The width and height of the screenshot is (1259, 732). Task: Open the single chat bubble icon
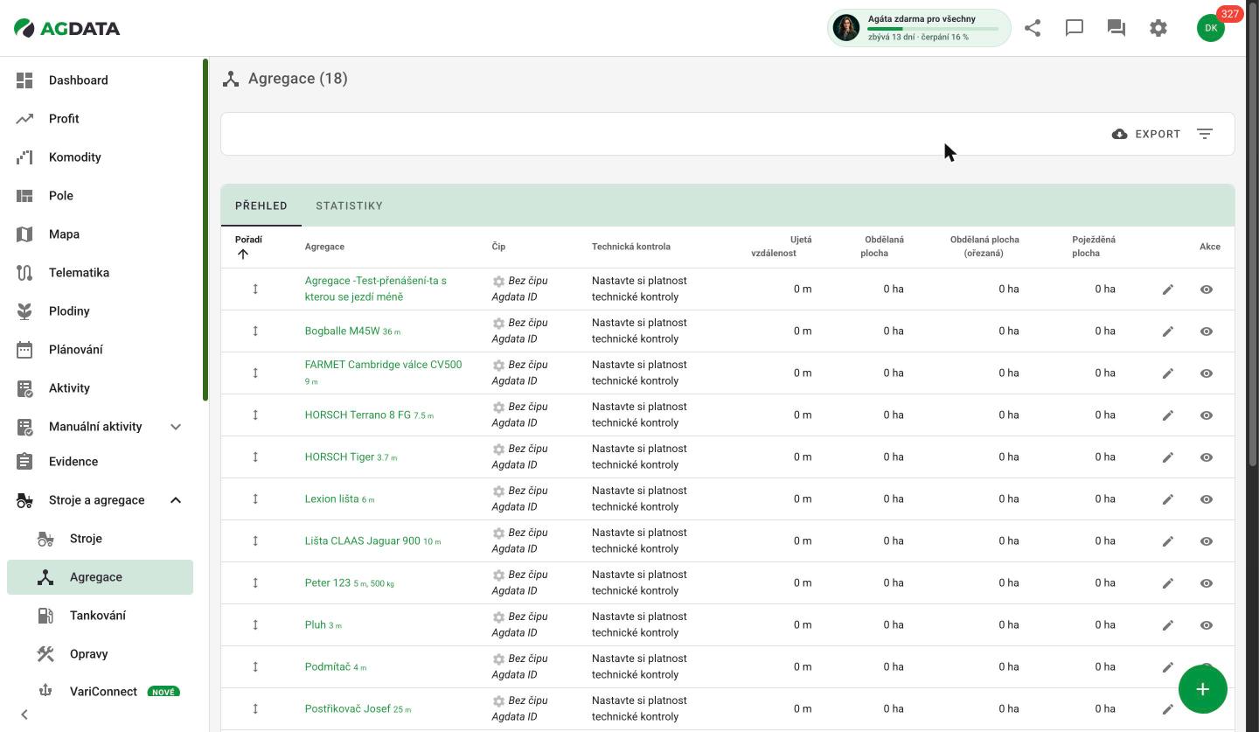(x=1075, y=28)
